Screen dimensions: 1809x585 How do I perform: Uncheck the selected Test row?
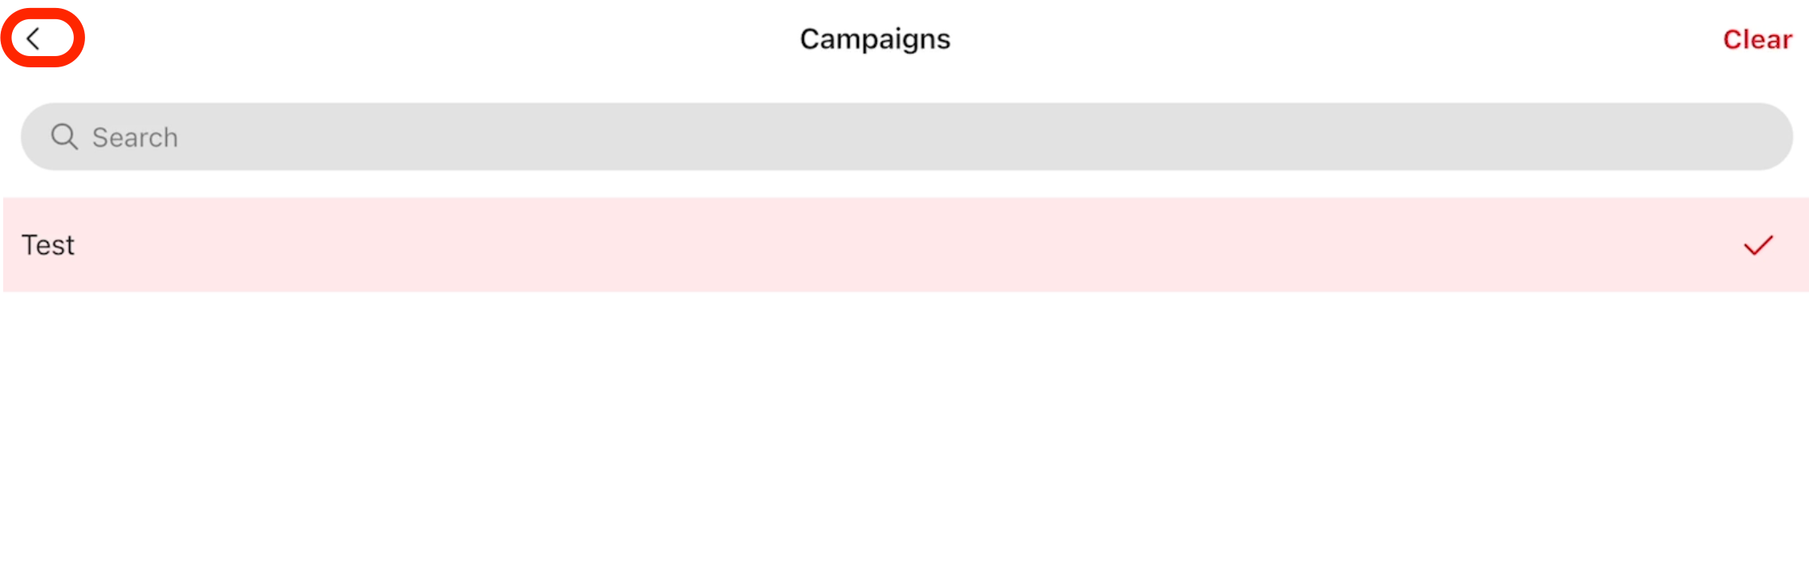click(x=904, y=244)
